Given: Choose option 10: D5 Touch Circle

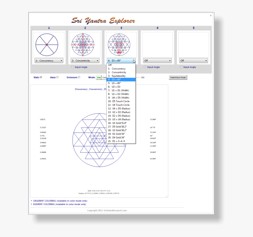Looking at the screenshot, I should (121, 101).
